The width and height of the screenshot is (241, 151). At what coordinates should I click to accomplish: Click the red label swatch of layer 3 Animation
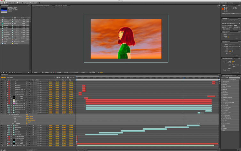(x=9, y=86)
